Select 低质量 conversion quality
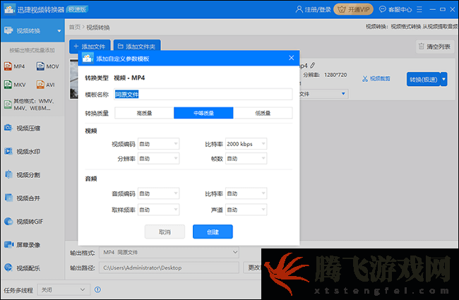Viewport: 459px width, 300px height. pos(263,113)
